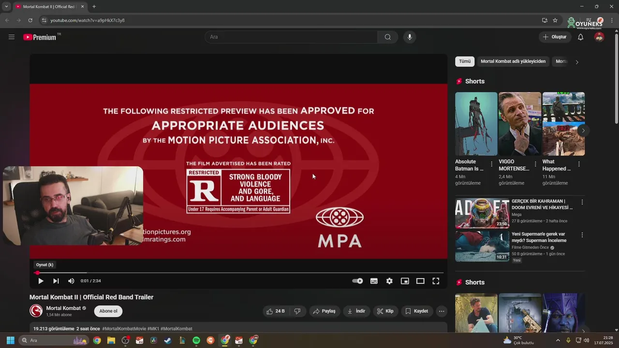This screenshot has width=619, height=348.
Task: Open the Windows Start menu
Action: tap(10, 340)
